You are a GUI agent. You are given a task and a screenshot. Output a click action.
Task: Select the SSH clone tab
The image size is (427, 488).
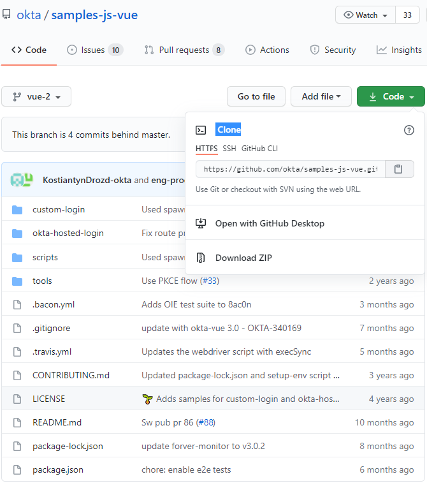pos(229,149)
